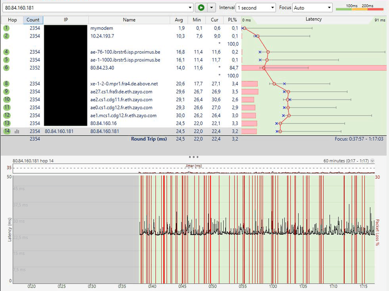Open the Focus Auto combo box
389x291 pixels.
[x=312, y=8]
